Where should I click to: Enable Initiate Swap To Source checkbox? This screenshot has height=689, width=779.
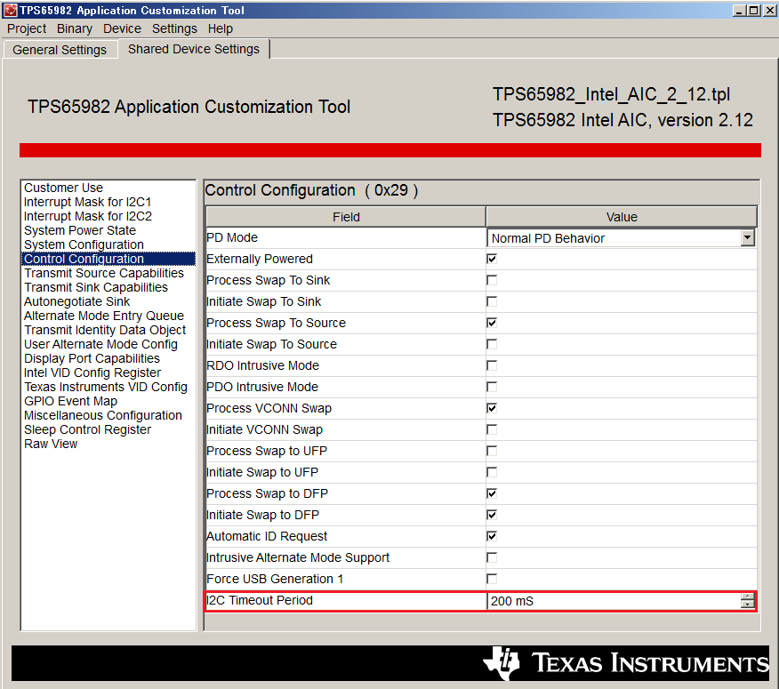(492, 344)
